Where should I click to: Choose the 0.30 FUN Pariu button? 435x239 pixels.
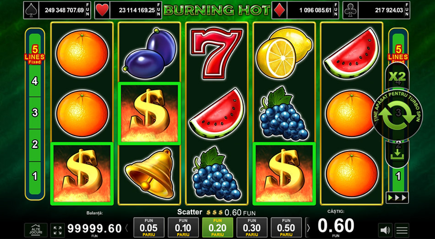[x=252, y=228]
